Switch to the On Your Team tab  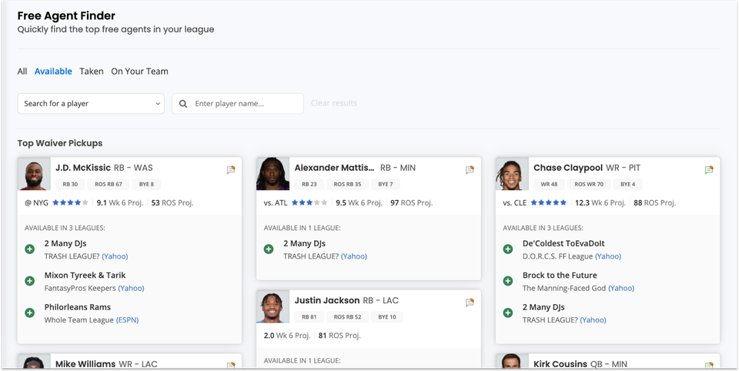[x=139, y=71]
